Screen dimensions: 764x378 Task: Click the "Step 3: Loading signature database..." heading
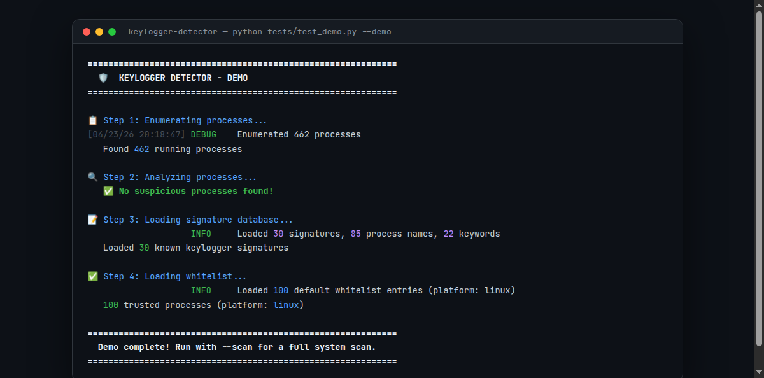pyautogui.click(x=198, y=220)
